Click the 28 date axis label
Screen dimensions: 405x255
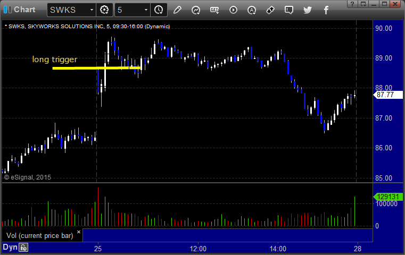(x=358, y=249)
